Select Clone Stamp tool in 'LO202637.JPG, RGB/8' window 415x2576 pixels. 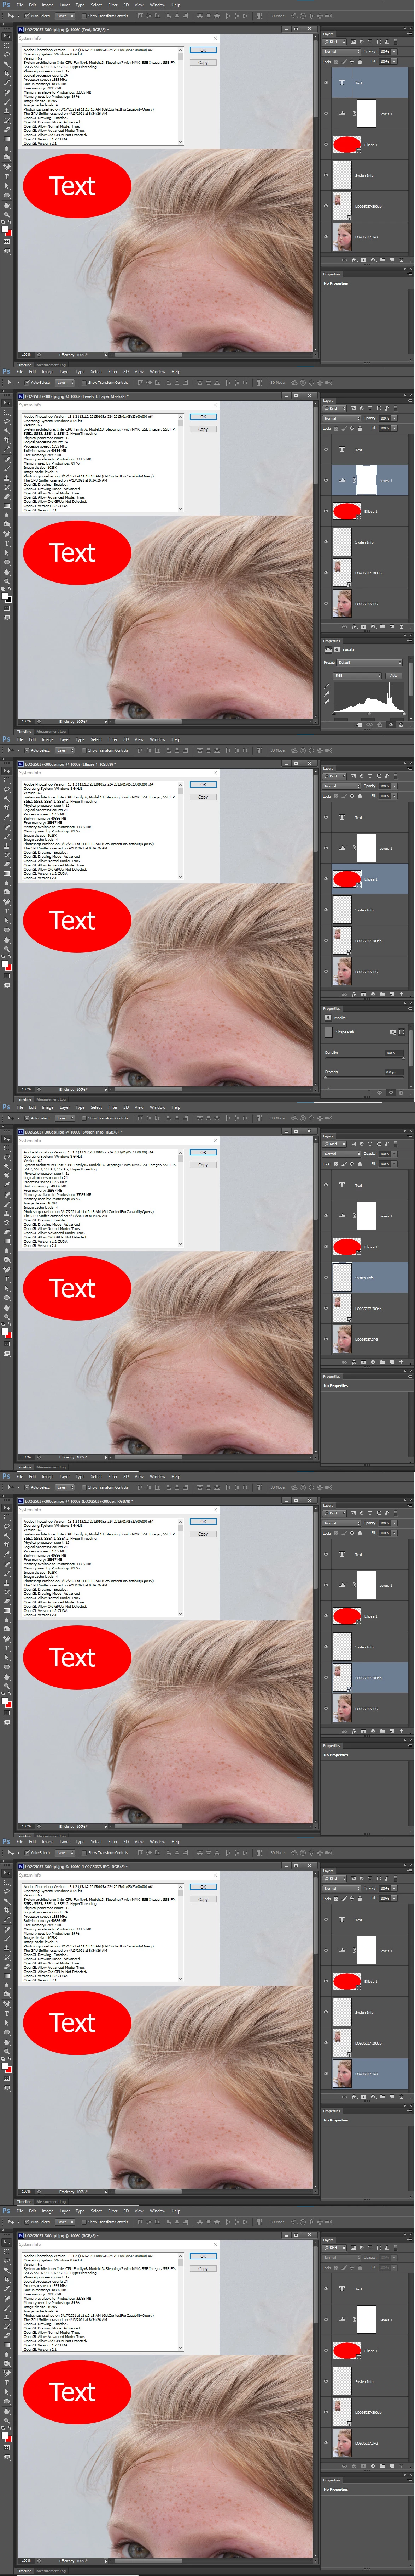(7, 1948)
